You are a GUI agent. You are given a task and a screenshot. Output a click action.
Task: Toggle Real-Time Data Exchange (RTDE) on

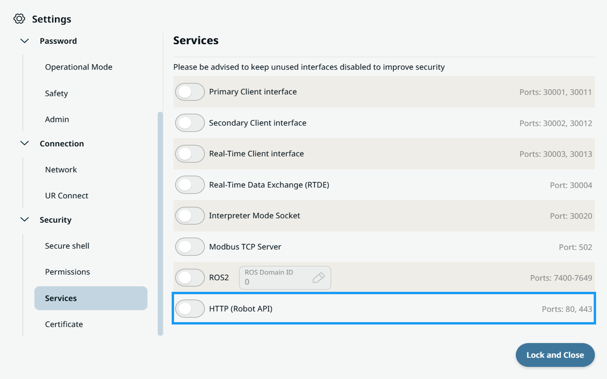point(190,185)
